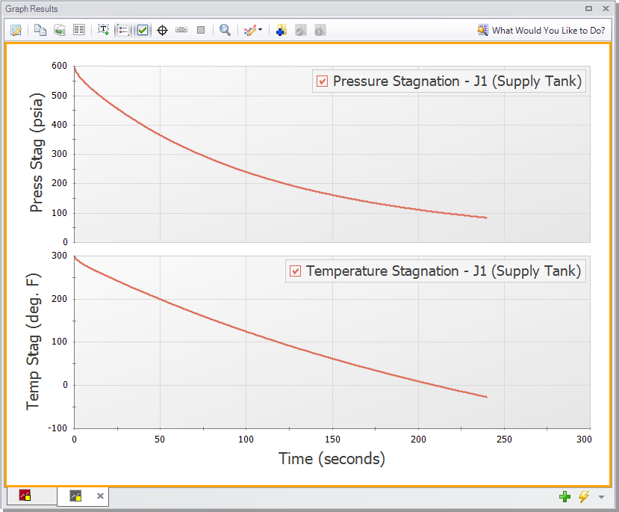The height and width of the screenshot is (512, 619).
Task: Select the second active graph tab
Action: coord(75,496)
